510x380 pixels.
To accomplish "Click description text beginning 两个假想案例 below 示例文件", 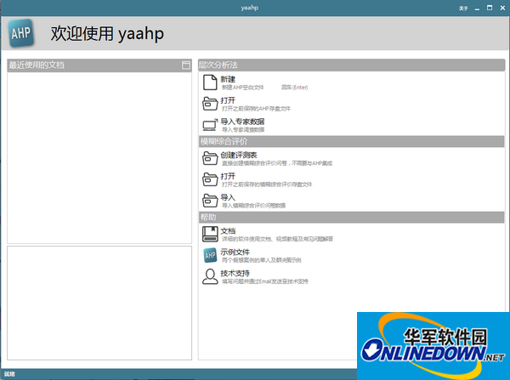I will point(262,260).
